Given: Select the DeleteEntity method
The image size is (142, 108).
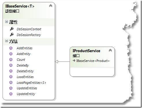Looking at the screenshot, I should point(25,71).
